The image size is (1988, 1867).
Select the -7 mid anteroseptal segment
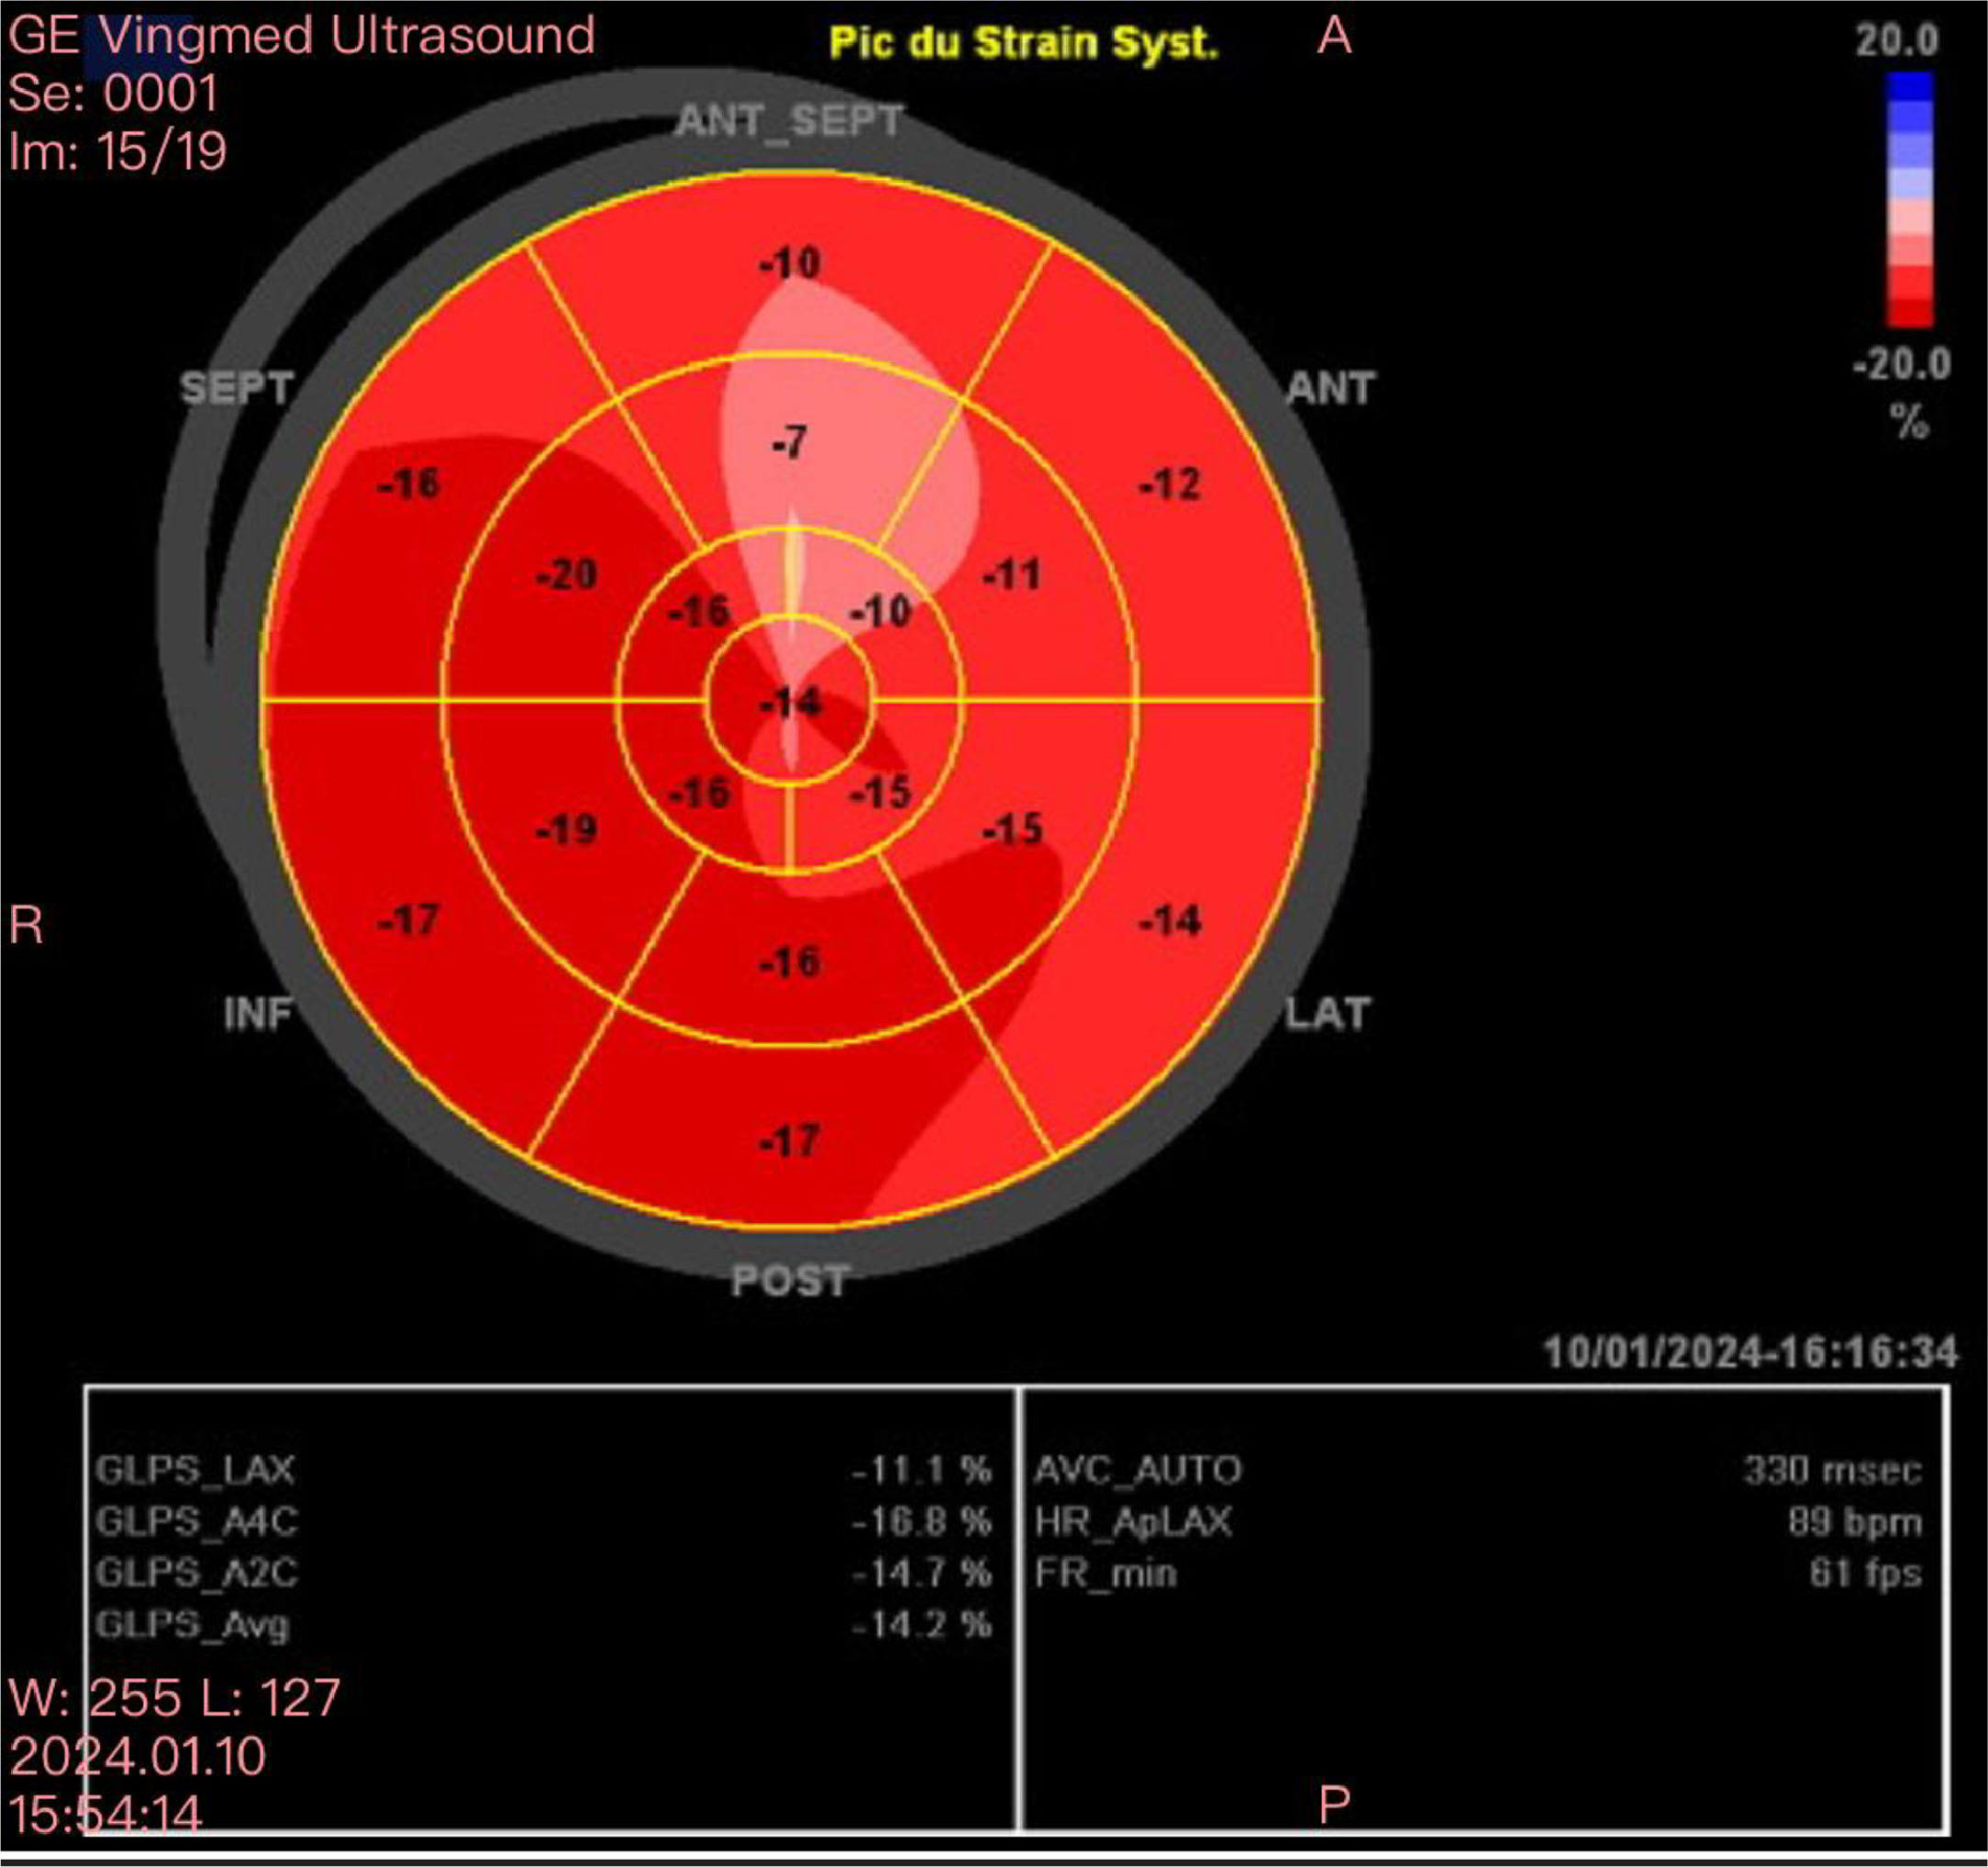pos(790,442)
